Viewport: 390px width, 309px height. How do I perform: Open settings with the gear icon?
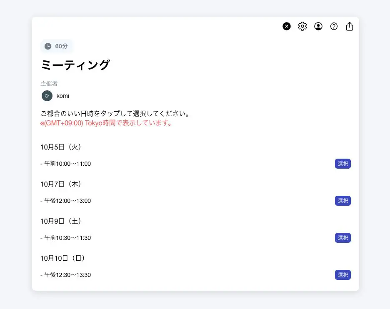click(302, 26)
